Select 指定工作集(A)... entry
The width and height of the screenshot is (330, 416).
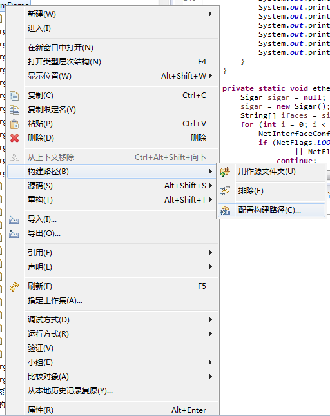click(113, 301)
